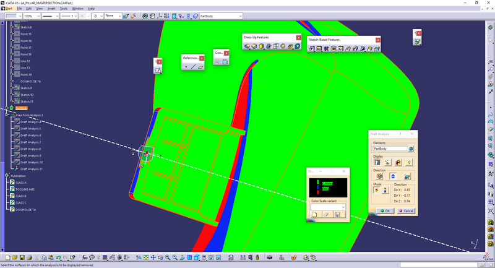Click OK in Draft Analysis dialog
The image size is (495, 268).
point(384,210)
